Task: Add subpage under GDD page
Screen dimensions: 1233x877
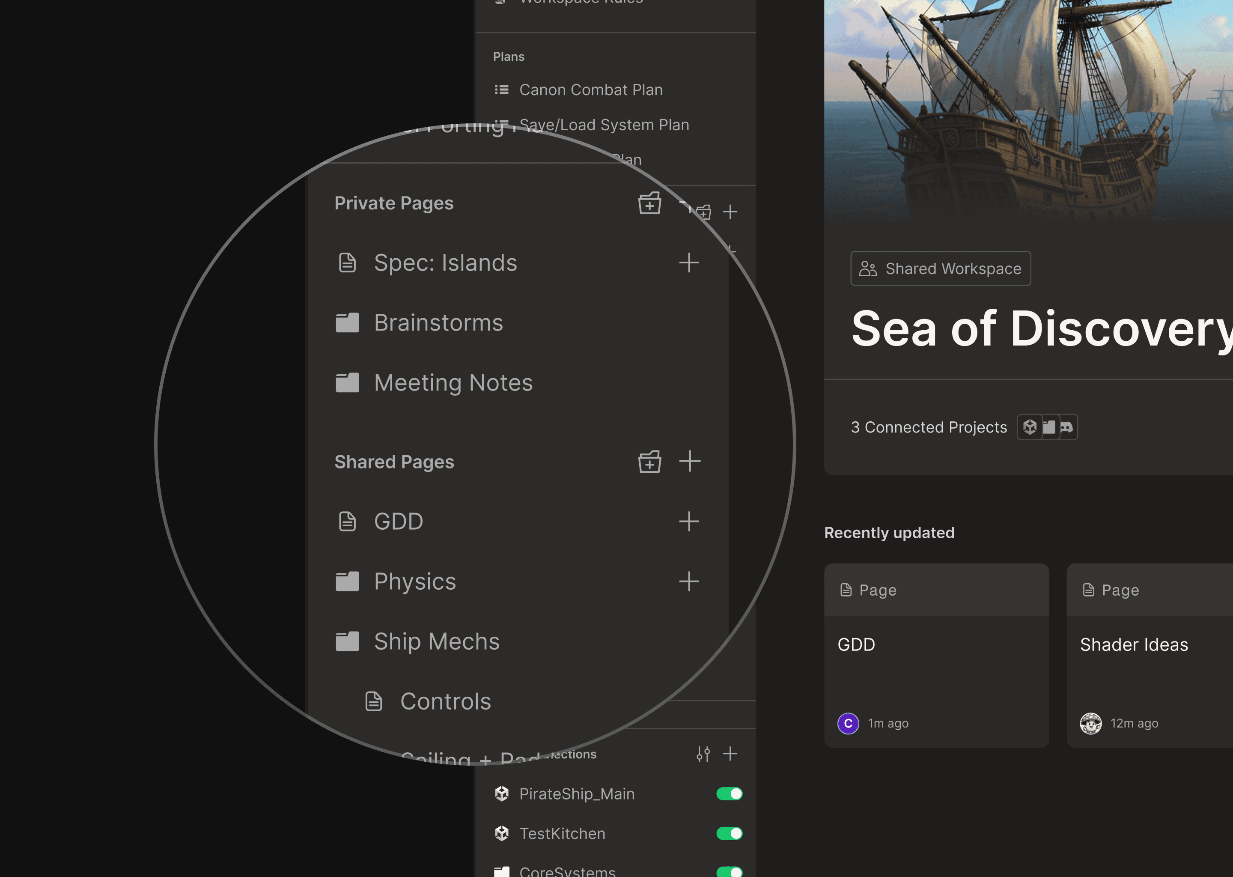Action: pyautogui.click(x=689, y=522)
